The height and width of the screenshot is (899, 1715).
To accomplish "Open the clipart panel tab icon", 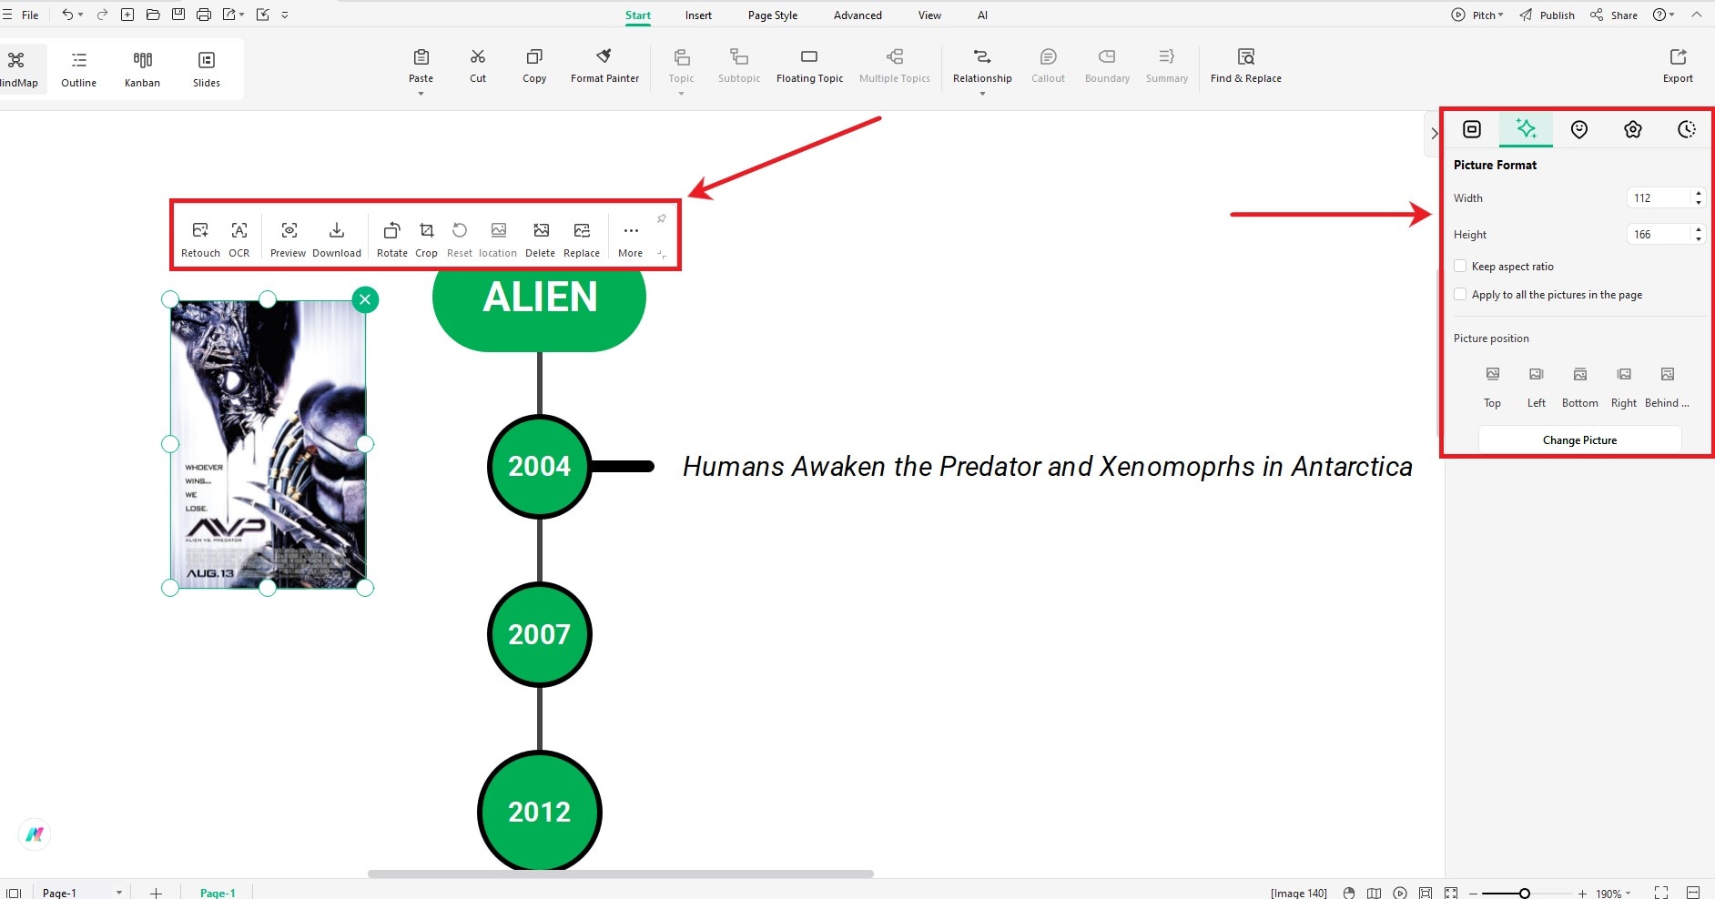I will pos(1633,129).
